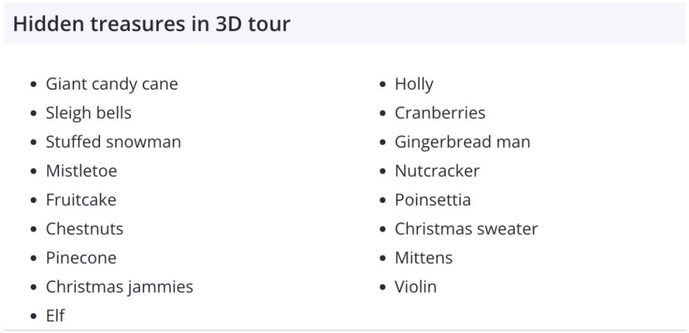The height and width of the screenshot is (333, 689).
Task: Select the Violin list item
Action: tap(416, 287)
